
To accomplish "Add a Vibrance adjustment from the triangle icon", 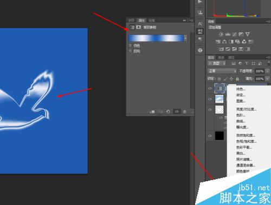I will click(x=247, y=34).
